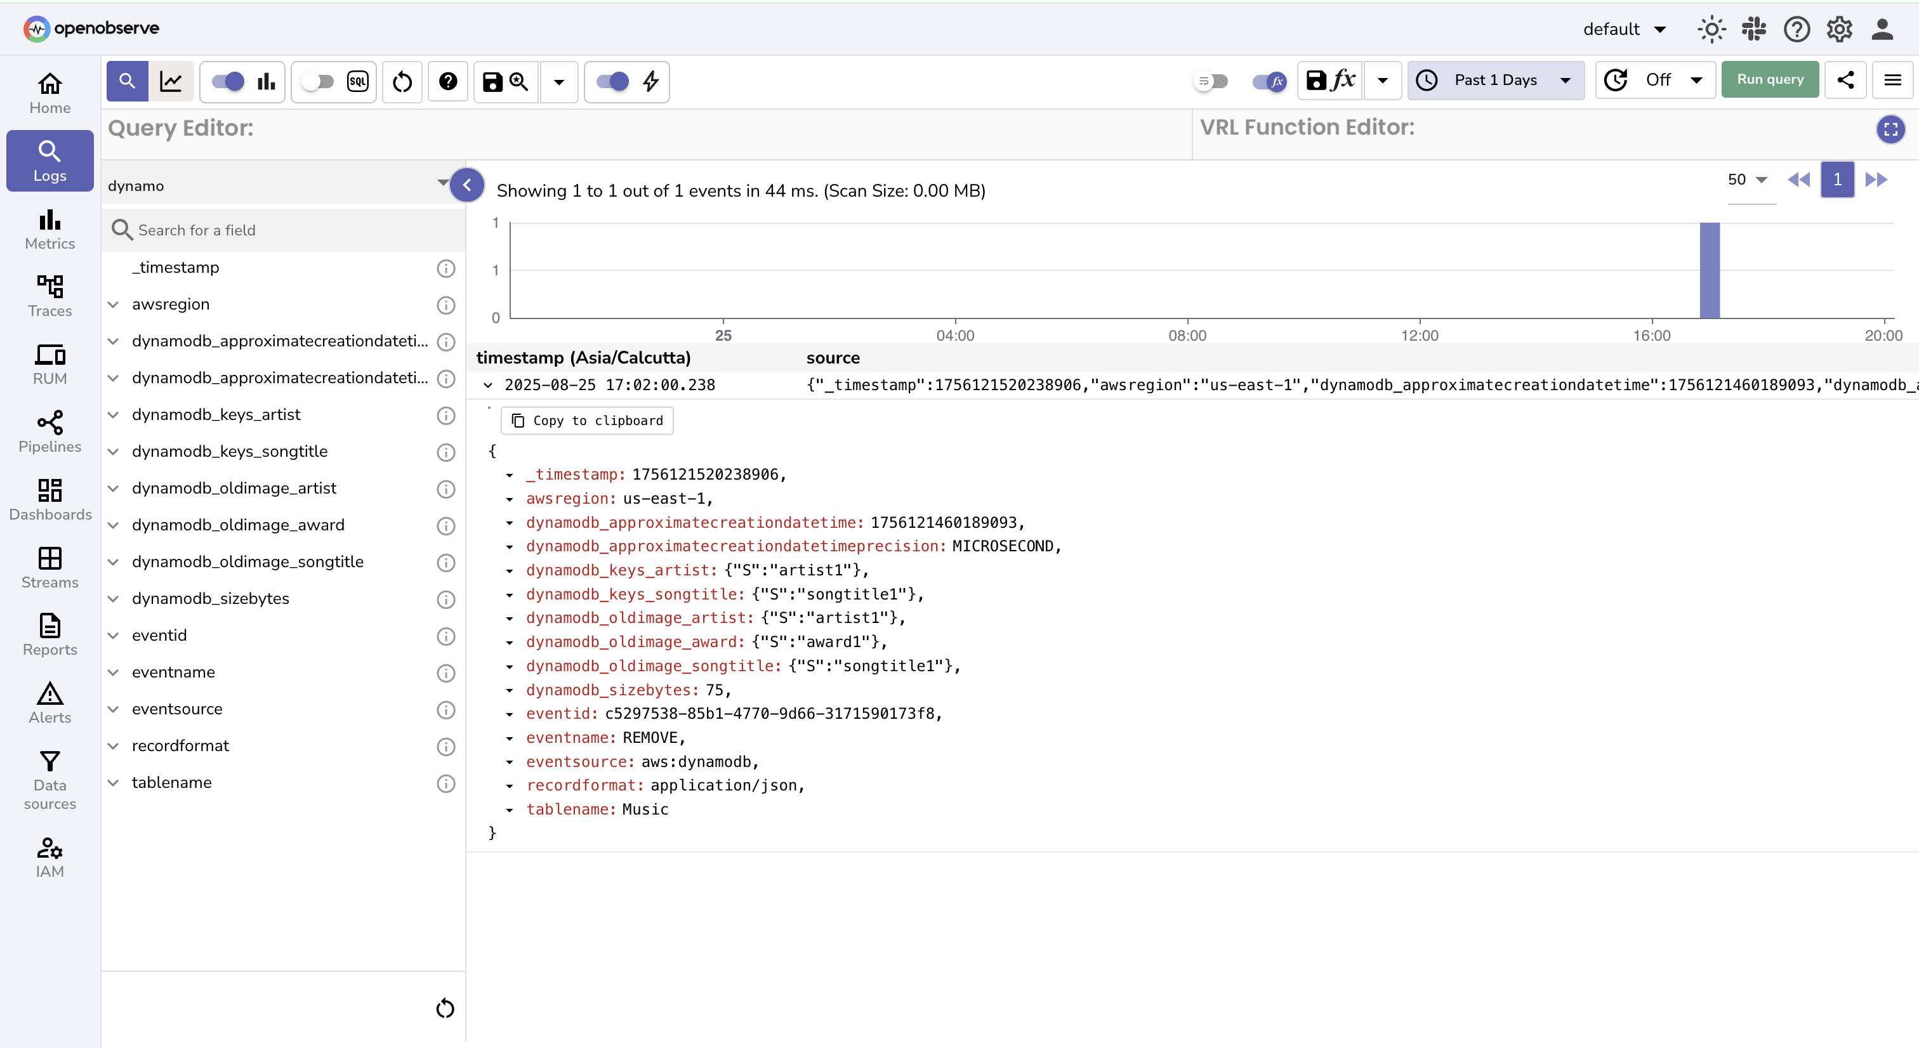
Task: Toggle the VRL function editor switch
Action: point(1268,82)
